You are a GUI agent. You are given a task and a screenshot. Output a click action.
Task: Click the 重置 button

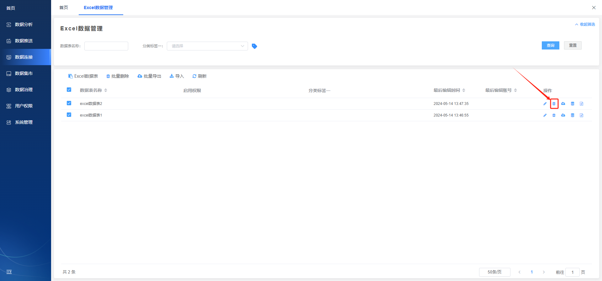tap(573, 45)
